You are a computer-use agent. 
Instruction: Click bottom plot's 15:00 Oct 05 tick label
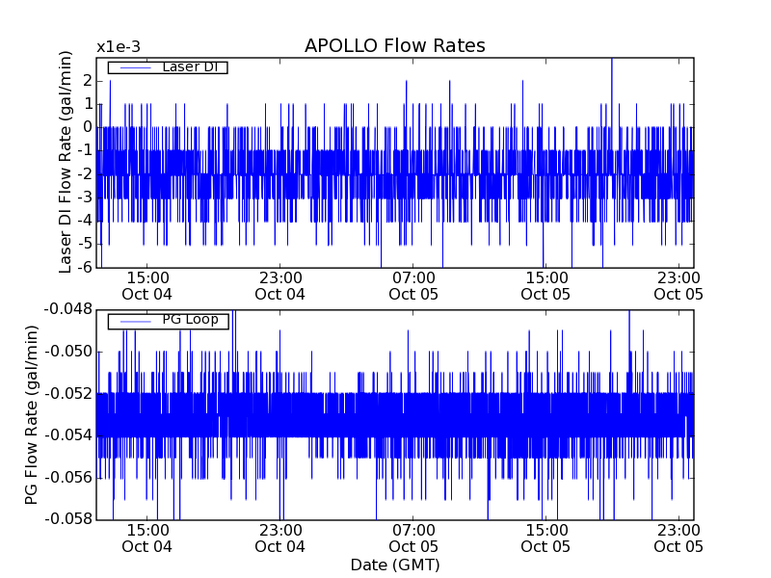(x=546, y=538)
